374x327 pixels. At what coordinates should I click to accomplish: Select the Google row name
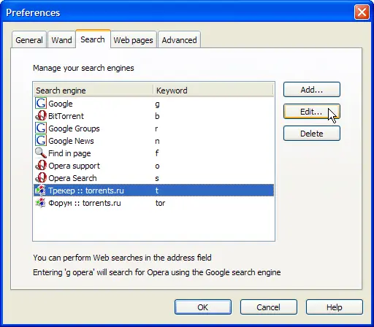(61, 104)
